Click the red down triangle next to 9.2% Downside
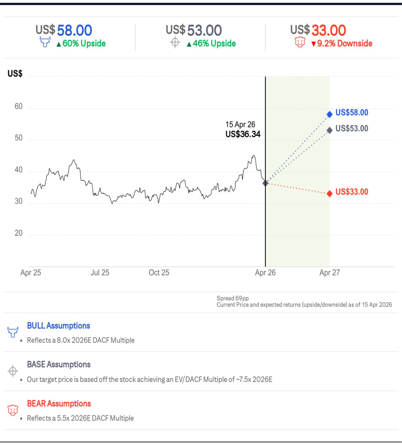402x445 pixels. point(314,44)
